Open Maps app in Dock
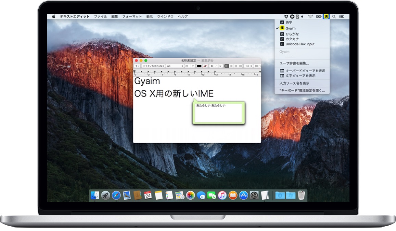 (180, 195)
